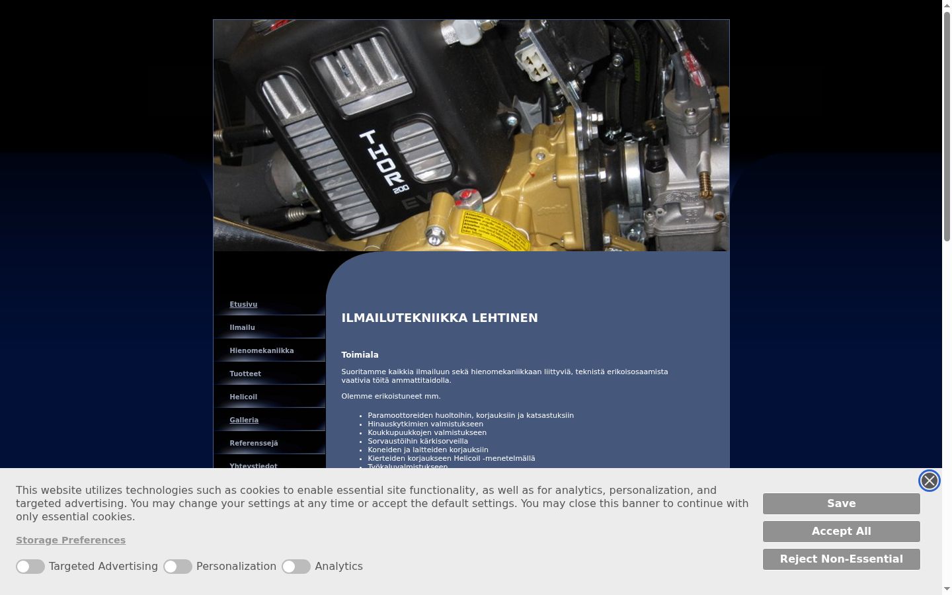Viewport: 952px width, 595px height.
Task: Save cookie preferences with the Save button
Action: [x=842, y=504]
